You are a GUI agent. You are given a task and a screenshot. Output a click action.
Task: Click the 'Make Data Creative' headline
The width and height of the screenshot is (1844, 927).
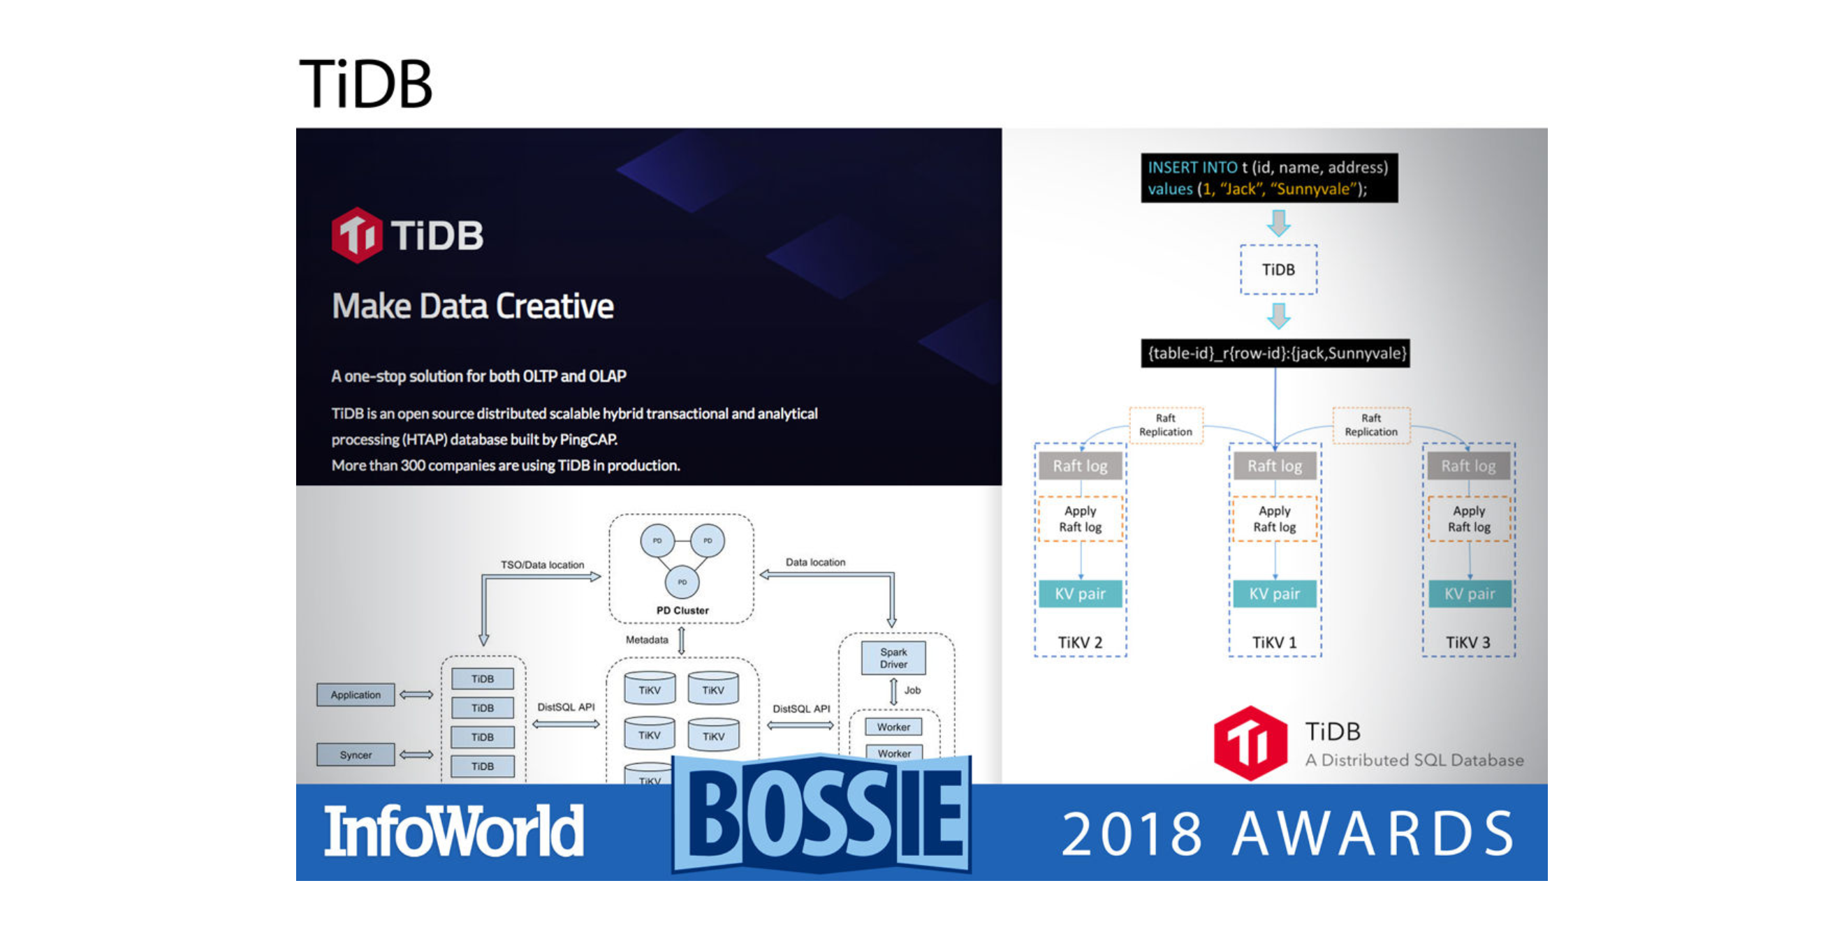472,306
